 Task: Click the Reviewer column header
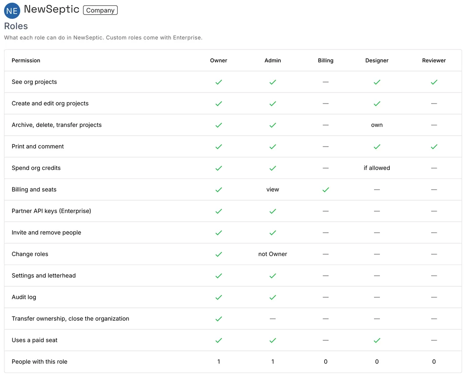(x=434, y=61)
